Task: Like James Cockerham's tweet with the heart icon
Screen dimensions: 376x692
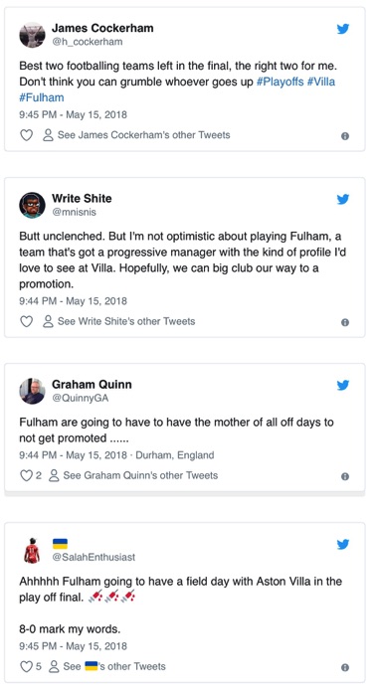Action: (27, 135)
